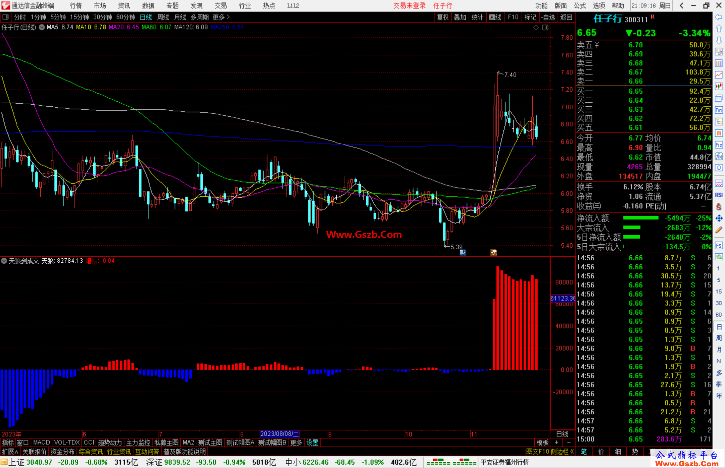Viewport: 725px width, 468px height.
Task: Select the 笔 tick detail tab
Action: coord(584,452)
